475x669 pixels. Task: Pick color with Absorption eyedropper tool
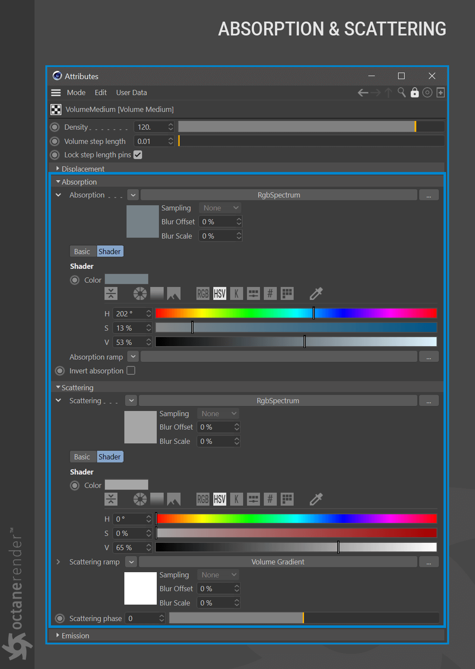[x=316, y=294]
